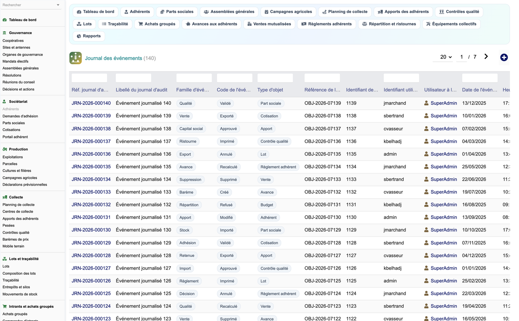519x321 pixels.
Task: Open record JRN-2026-000140
Action: click(91, 103)
